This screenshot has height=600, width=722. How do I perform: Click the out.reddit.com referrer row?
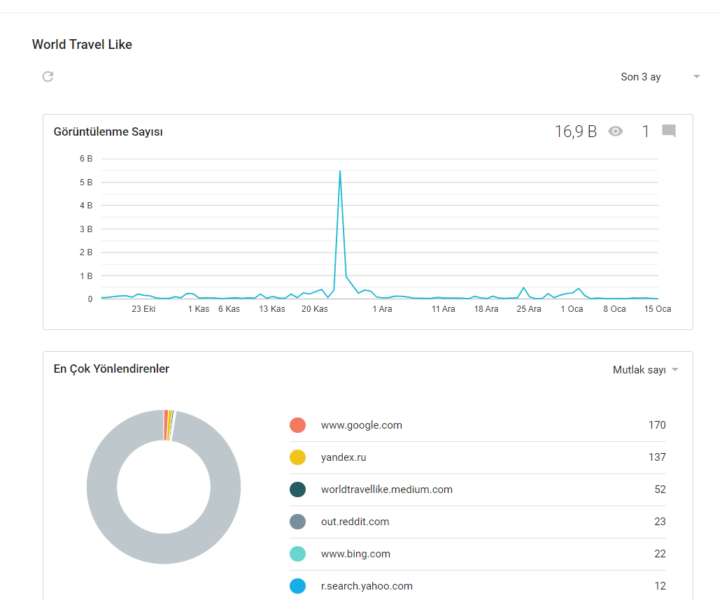(478, 522)
